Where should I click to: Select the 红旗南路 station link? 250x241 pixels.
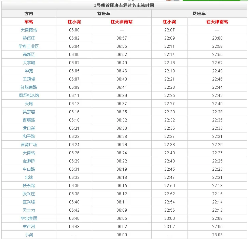tap(29, 87)
